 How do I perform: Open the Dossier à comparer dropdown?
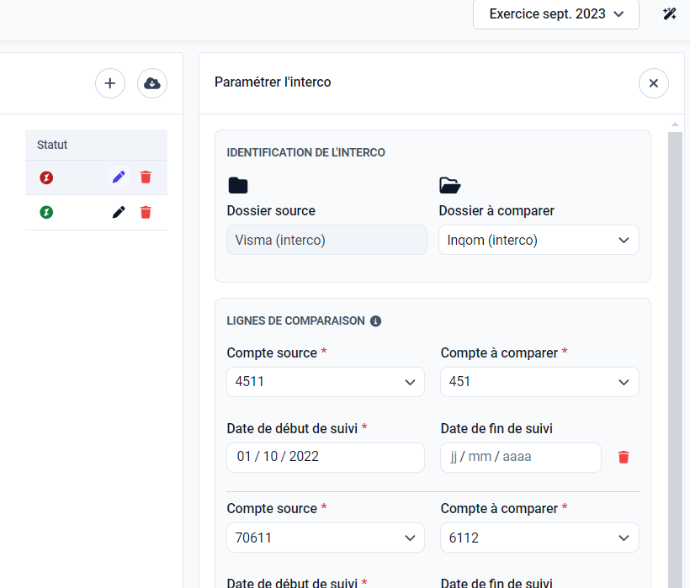(x=539, y=240)
